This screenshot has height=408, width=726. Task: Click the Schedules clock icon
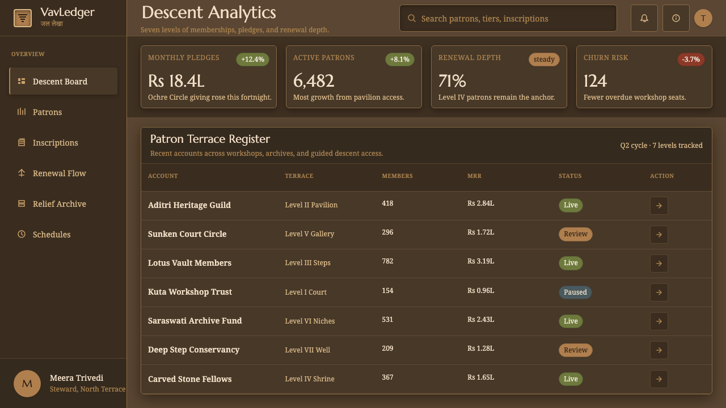22,234
